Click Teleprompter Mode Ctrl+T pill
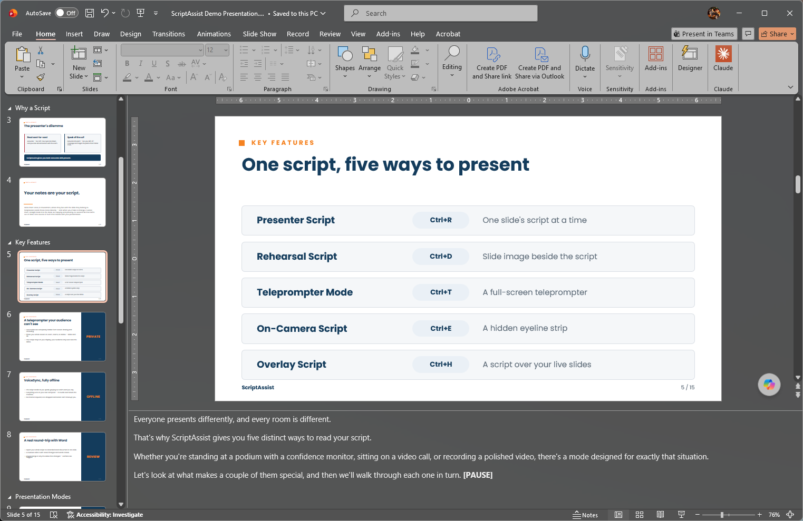803x521 pixels. [441, 292]
